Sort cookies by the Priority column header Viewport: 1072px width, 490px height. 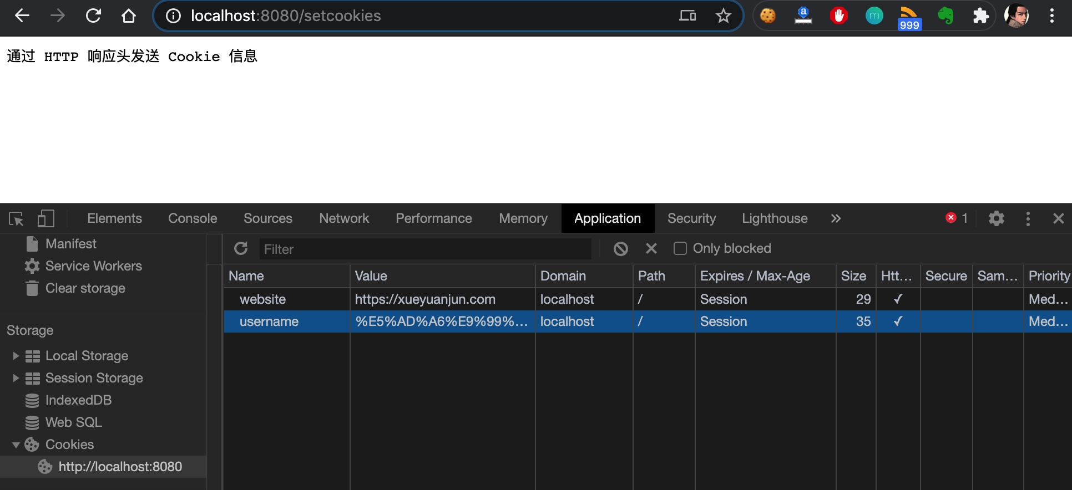pos(1048,276)
